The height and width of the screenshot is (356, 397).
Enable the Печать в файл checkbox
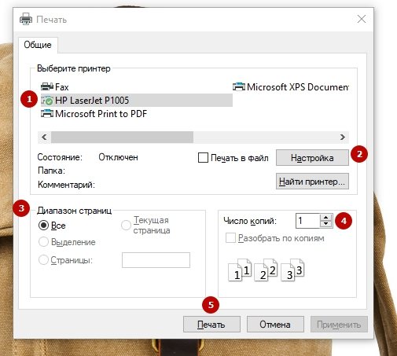click(203, 158)
